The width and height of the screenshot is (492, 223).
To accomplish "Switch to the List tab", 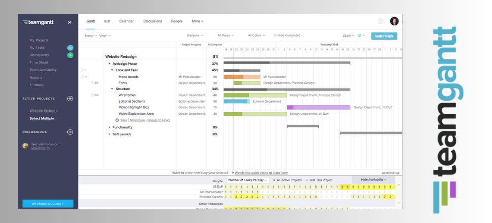I will click(x=108, y=21).
